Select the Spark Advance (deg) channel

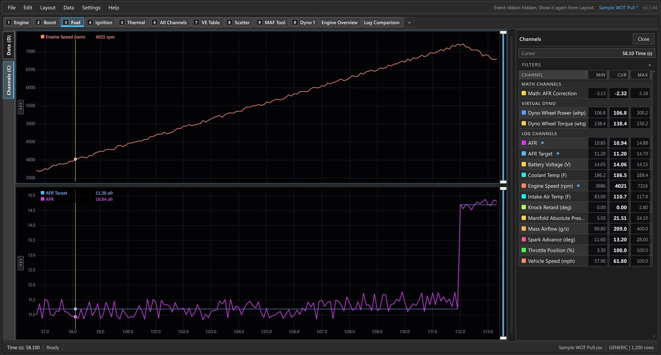tap(585, 240)
